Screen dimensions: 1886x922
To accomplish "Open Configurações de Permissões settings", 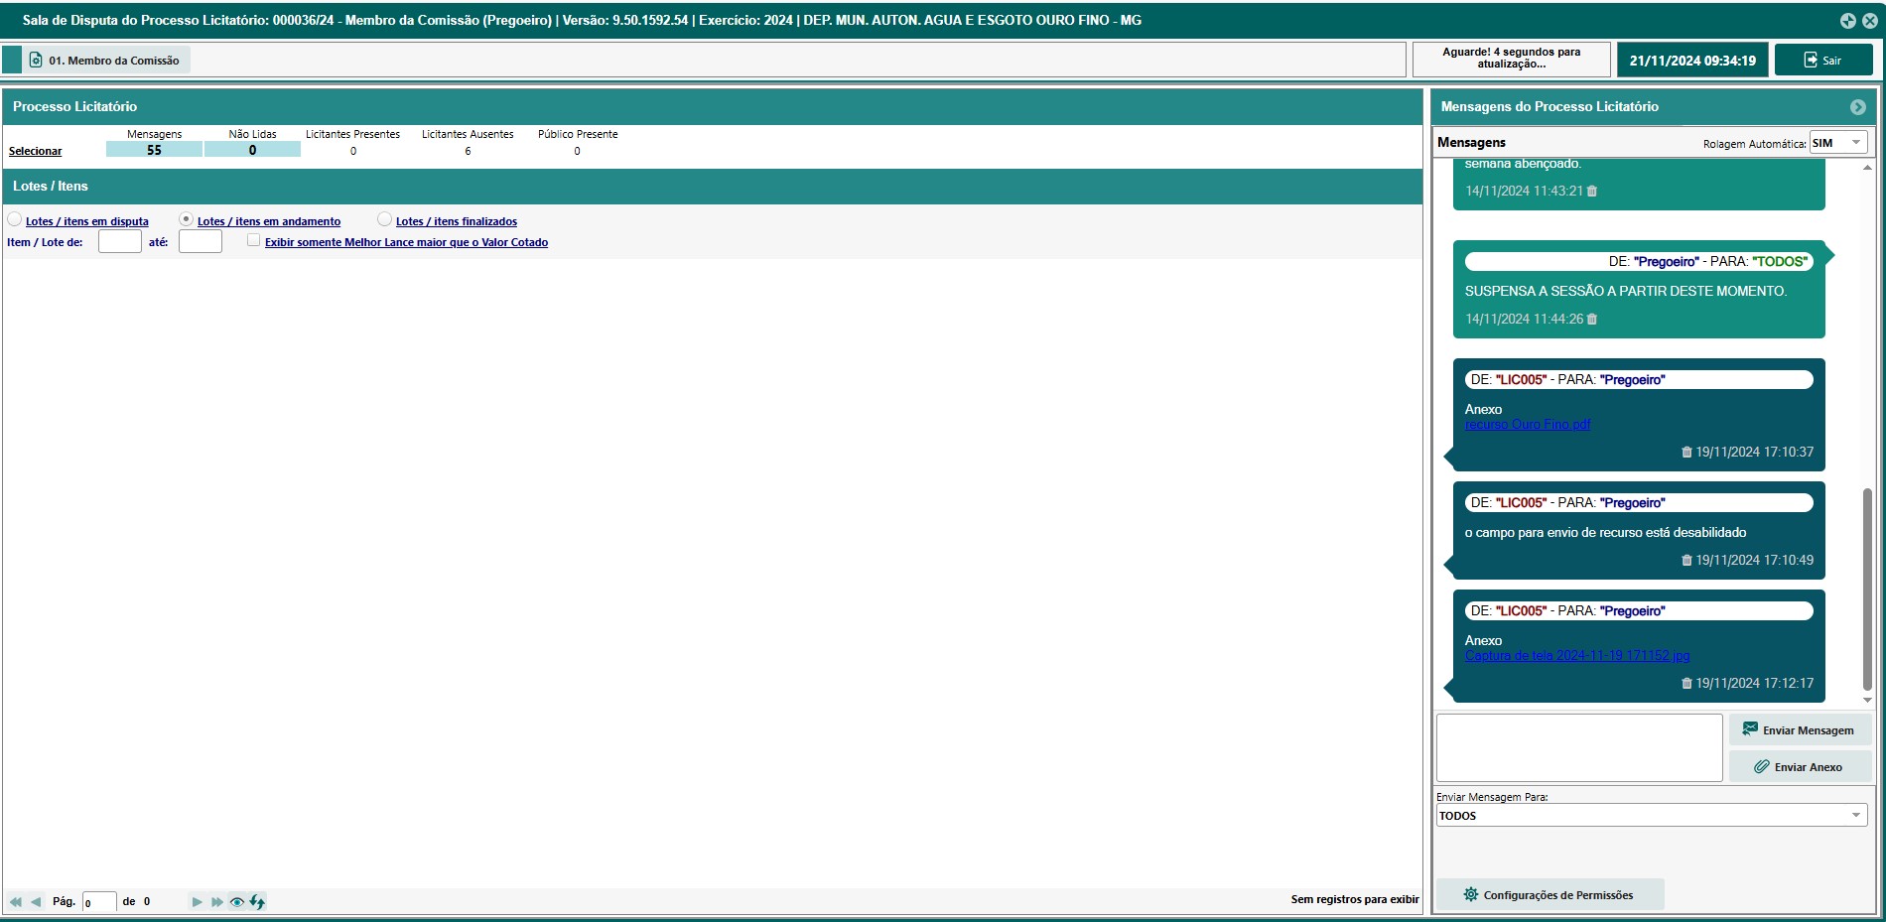I will (1549, 894).
